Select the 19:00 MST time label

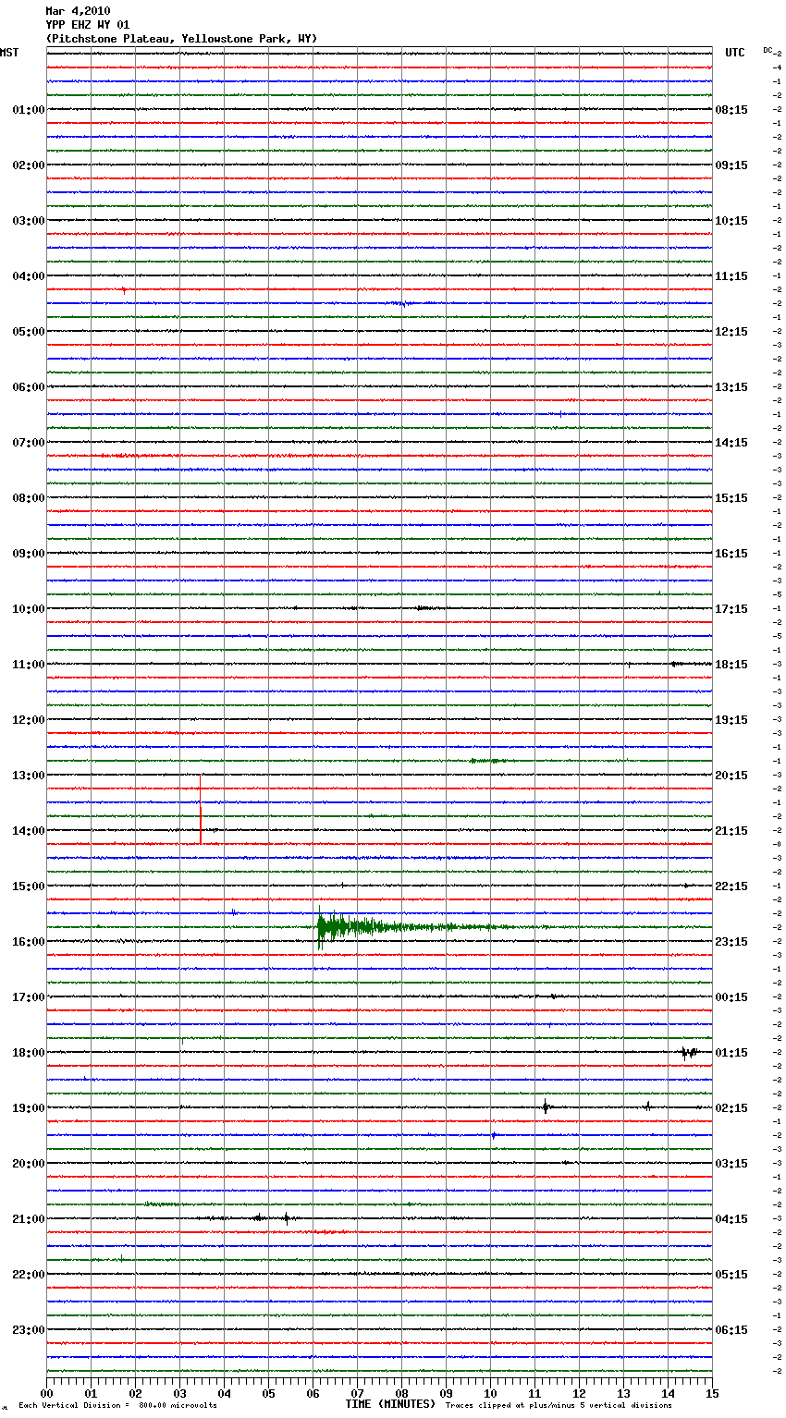[28, 1108]
